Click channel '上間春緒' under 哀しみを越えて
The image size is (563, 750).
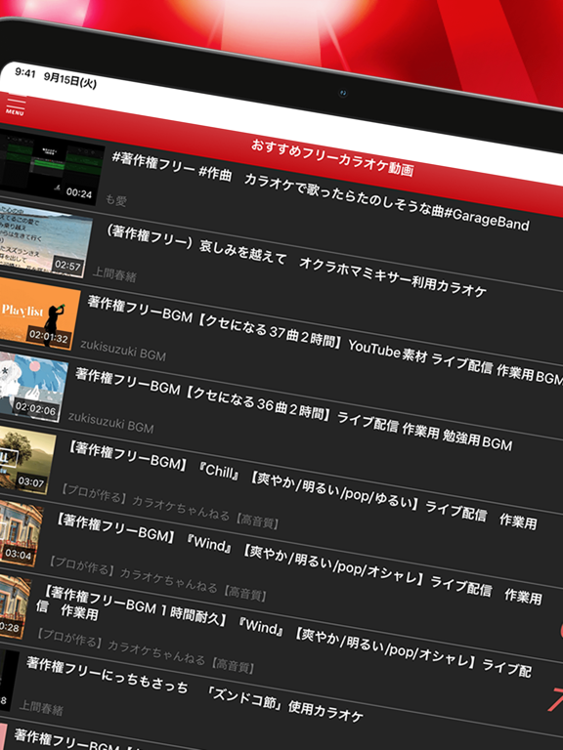click(114, 275)
